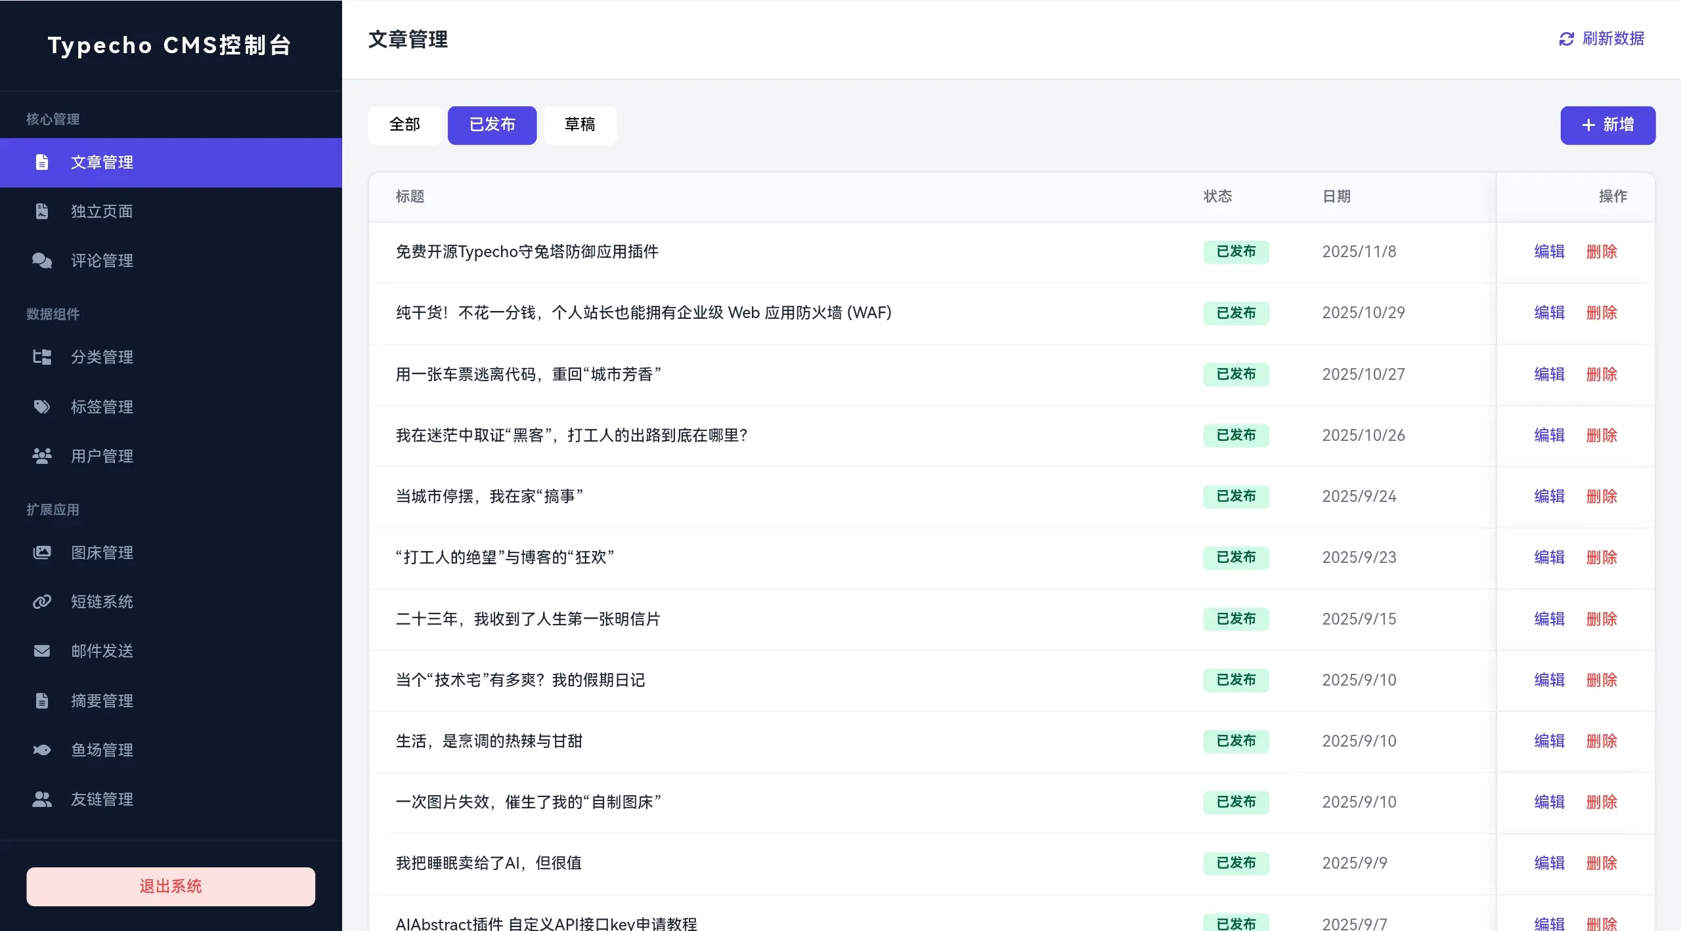Click the 标签管理 tags icon

(42, 407)
